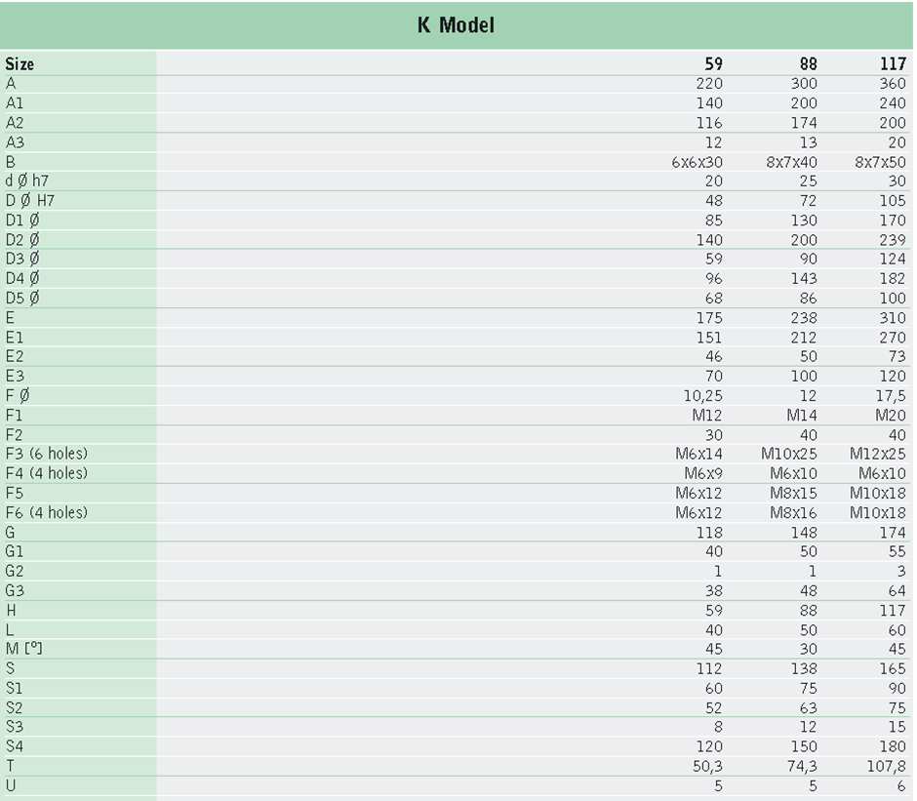Select the D Ø H7 row label
This screenshot has height=801, width=917.
coord(28,200)
